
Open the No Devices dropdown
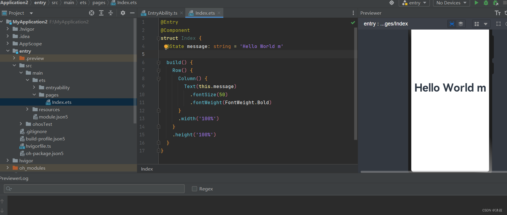tap(451, 3)
